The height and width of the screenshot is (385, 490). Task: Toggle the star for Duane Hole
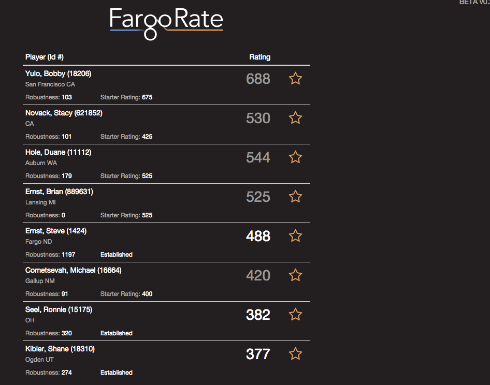tap(295, 157)
